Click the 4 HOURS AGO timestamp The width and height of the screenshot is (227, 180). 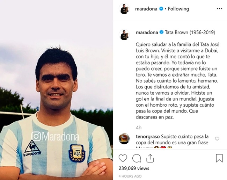130,176
